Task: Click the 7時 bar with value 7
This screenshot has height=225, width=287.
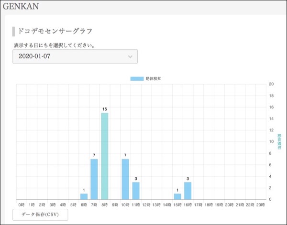Action: pos(94,179)
